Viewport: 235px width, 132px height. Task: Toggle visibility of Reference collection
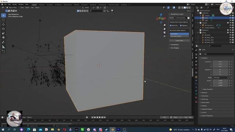pos(230,30)
